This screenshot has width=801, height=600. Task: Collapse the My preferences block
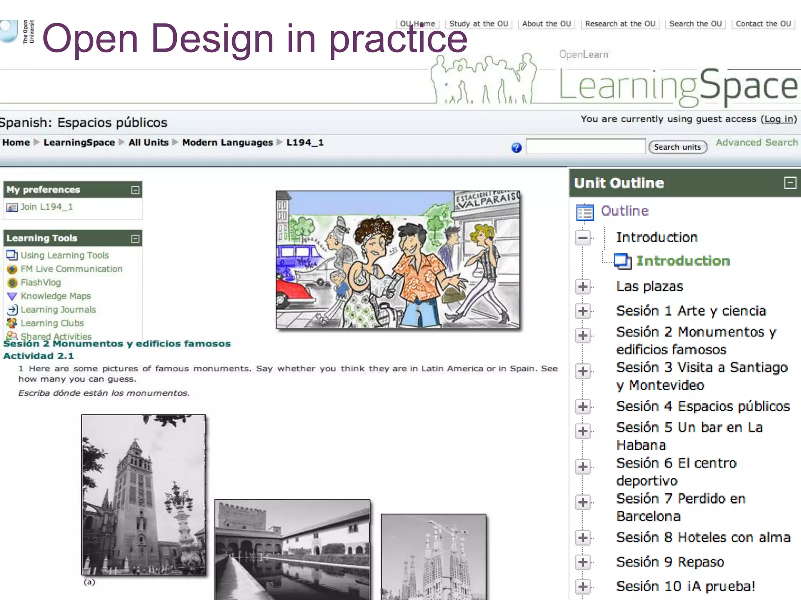[135, 190]
